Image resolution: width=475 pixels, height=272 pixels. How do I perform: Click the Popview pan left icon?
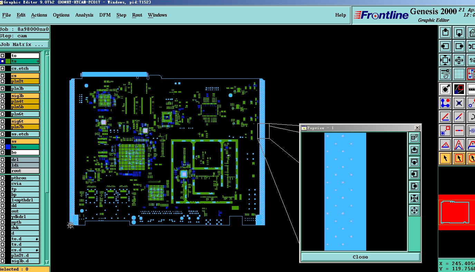(x=414, y=174)
